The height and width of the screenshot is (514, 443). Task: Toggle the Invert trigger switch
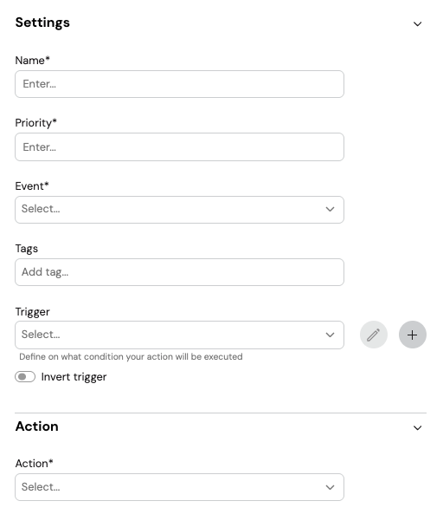click(x=25, y=377)
